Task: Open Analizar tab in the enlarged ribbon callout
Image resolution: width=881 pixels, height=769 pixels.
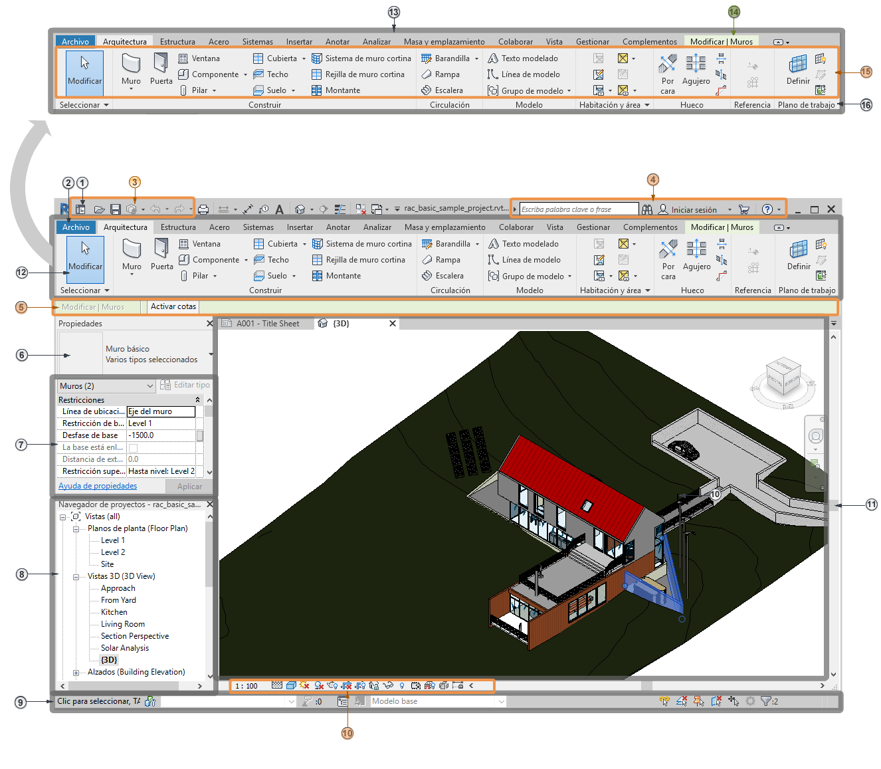Action: (x=377, y=42)
